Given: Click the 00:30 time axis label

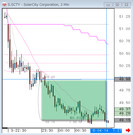Looking at the screenshot, I should pos(81,131).
